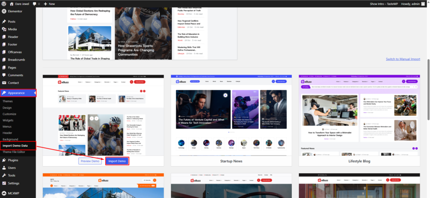Click the Preview Demo button

point(90,161)
